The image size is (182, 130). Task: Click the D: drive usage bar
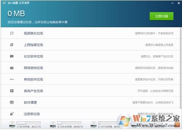pos(69,123)
